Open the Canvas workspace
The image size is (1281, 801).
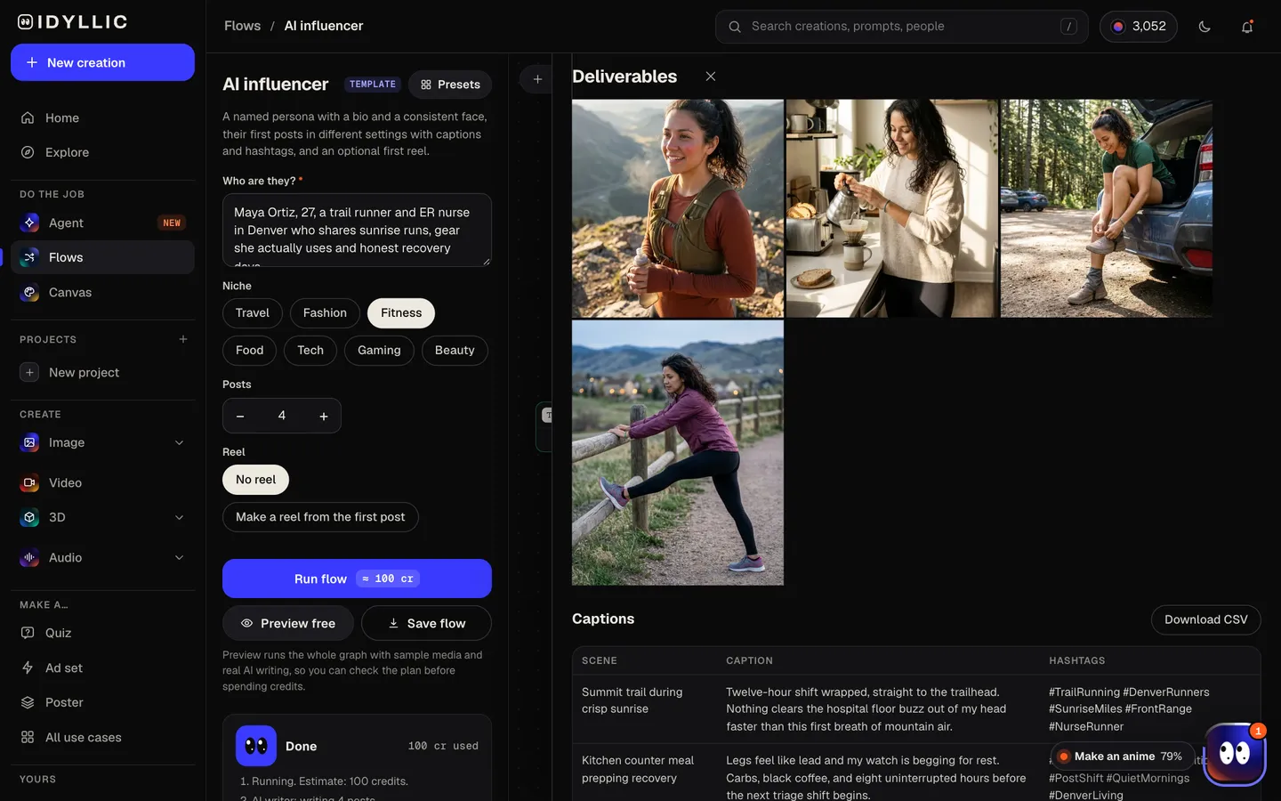click(x=102, y=292)
